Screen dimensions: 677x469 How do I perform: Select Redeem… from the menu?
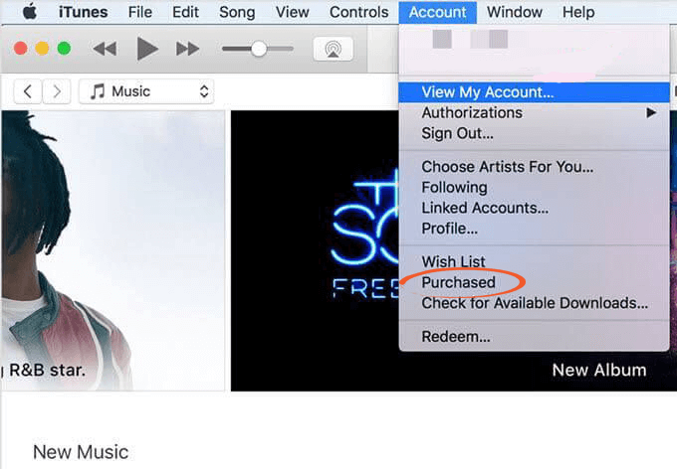tap(534, 337)
